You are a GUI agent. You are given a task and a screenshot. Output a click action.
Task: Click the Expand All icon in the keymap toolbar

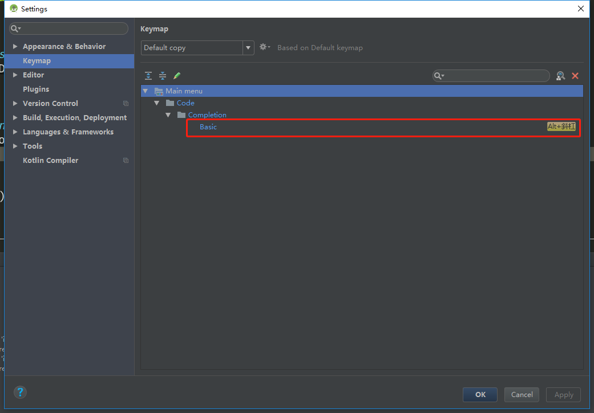click(x=148, y=76)
